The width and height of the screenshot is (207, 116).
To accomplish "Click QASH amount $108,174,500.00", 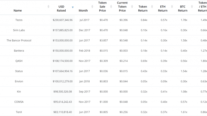I will pos(62,61).
